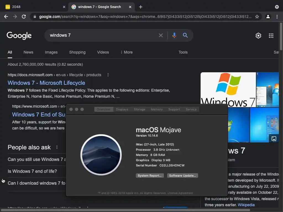The image size is (283, 212).
Task: Go back using browser back arrow
Action: click(6, 17)
